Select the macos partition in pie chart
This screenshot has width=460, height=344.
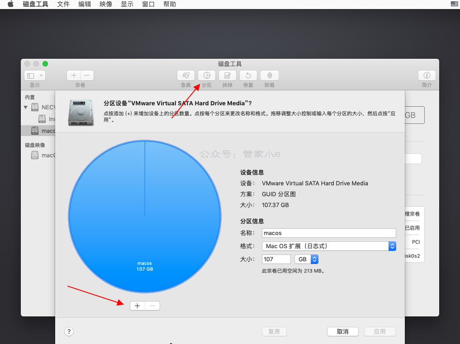(x=145, y=217)
